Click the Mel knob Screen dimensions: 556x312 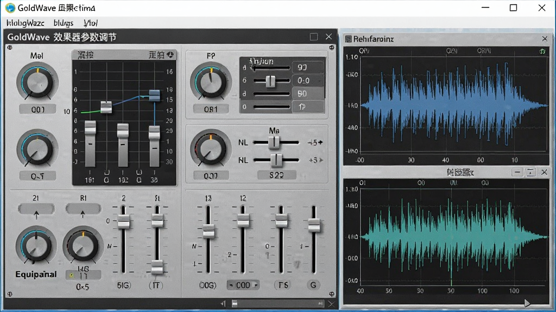click(x=37, y=82)
